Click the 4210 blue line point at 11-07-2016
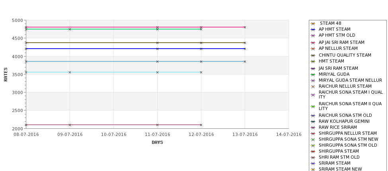Viewport: 388px width, 171px height. [x=157, y=49]
